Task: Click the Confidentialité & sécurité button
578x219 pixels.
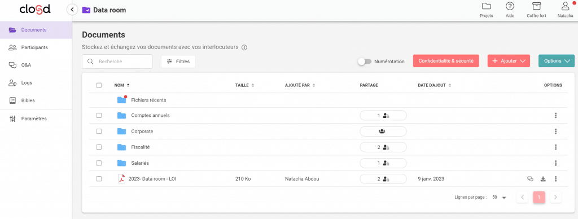Action: coord(446,61)
